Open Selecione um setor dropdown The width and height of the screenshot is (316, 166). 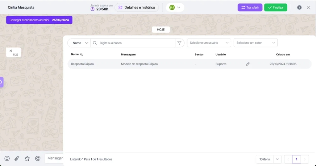tap(256, 43)
